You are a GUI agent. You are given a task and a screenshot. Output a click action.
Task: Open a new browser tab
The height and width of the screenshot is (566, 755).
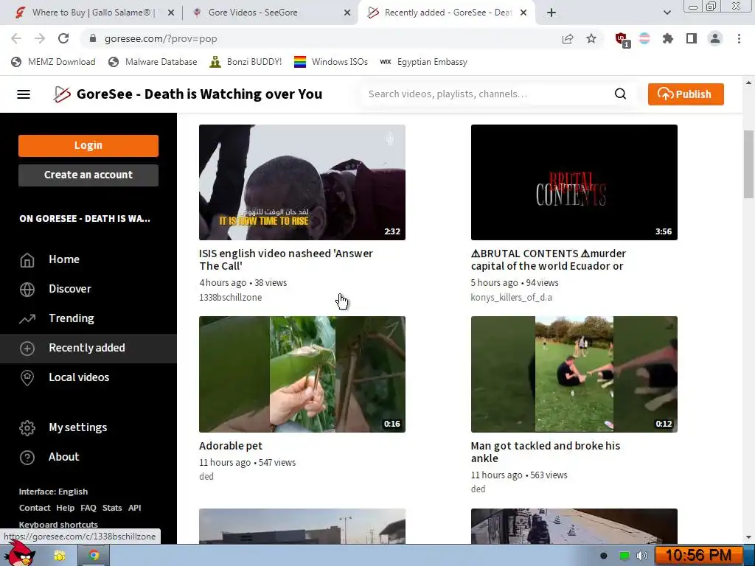552,13
